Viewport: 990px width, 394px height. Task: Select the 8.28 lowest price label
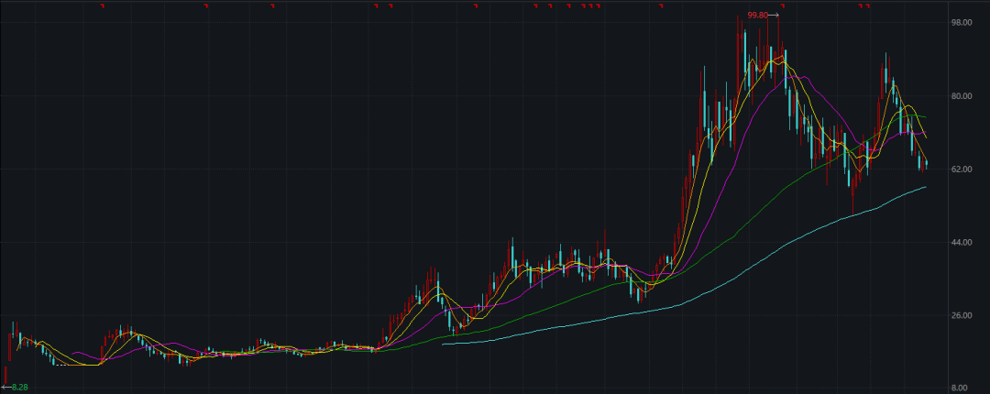pyautogui.click(x=20, y=389)
